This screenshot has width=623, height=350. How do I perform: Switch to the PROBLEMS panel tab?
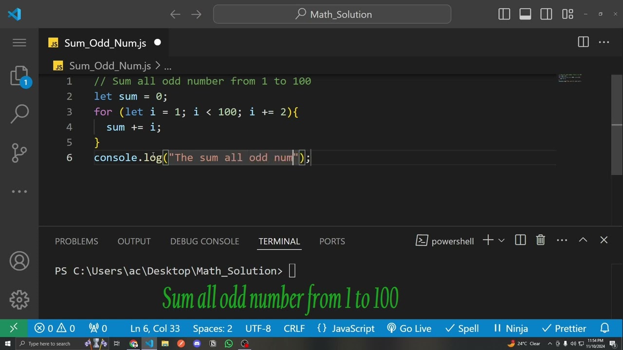pyautogui.click(x=76, y=241)
